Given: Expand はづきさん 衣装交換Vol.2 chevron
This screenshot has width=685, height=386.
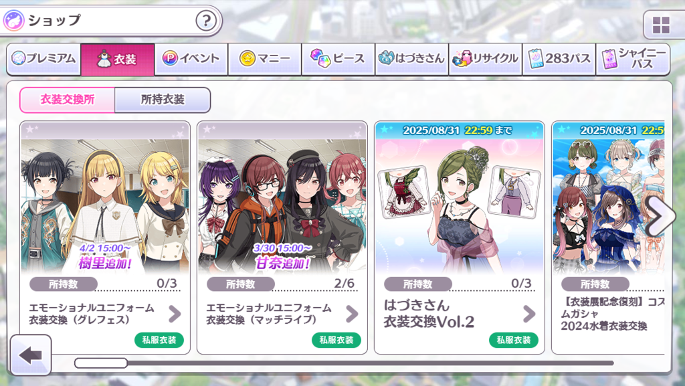Looking at the screenshot, I should tap(530, 314).
